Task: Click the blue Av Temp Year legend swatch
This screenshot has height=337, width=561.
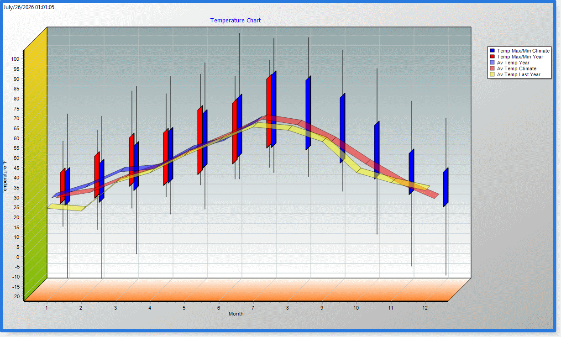Action: point(493,63)
